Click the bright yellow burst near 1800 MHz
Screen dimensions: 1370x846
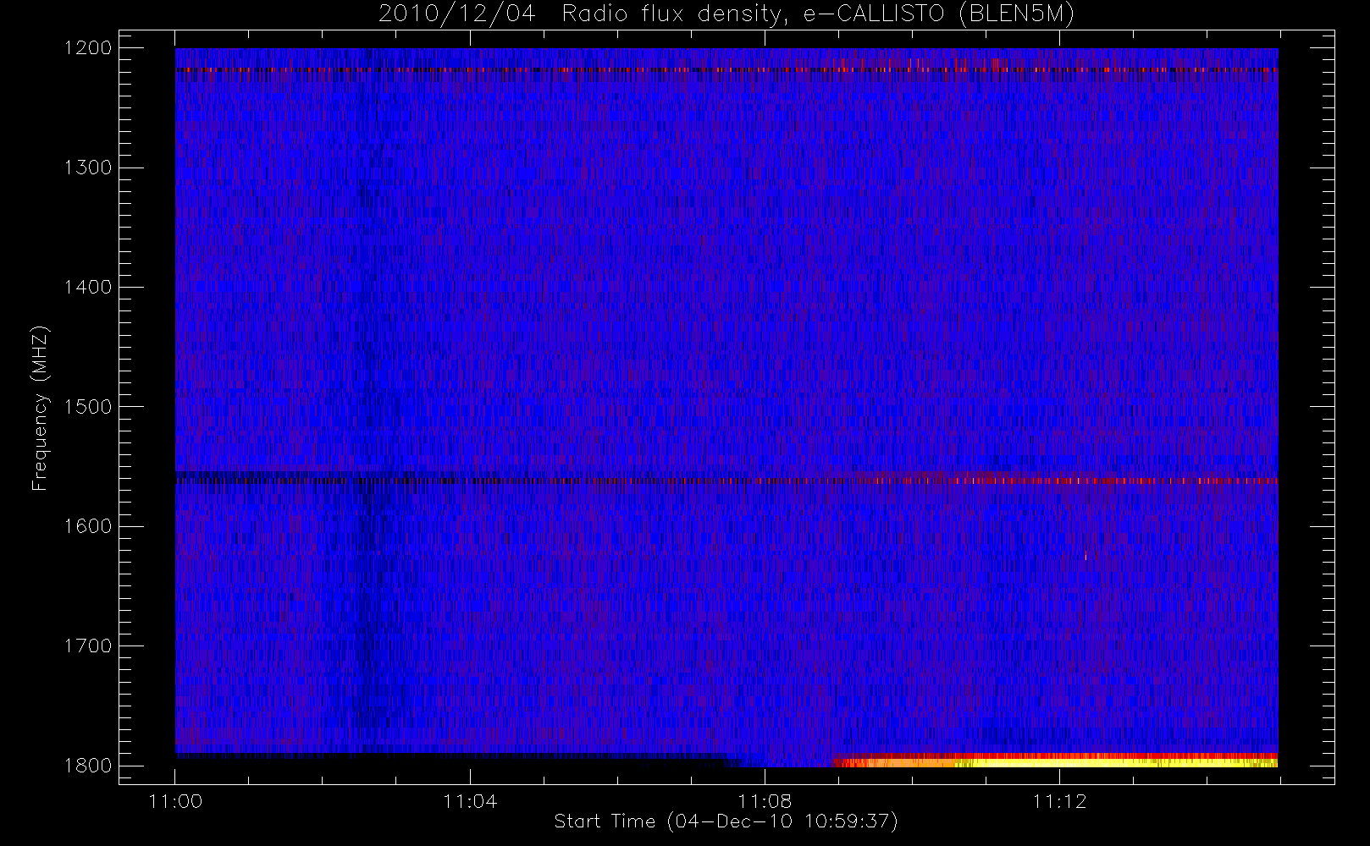click(x=1054, y=761)
